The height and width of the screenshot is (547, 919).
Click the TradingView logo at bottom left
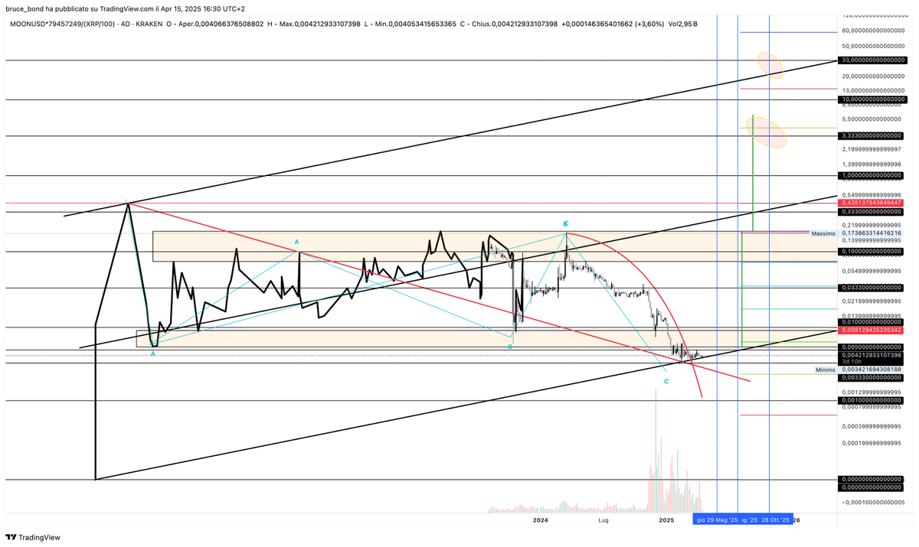click(x=34, y=537)
